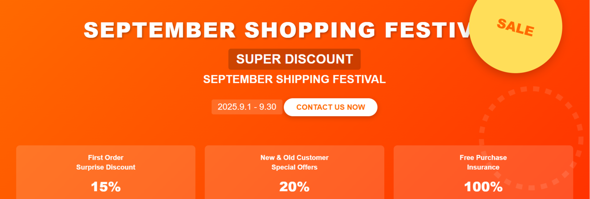Click the Special Offers text line
This screenshot has width=590, height=199.
pos(294,167)
